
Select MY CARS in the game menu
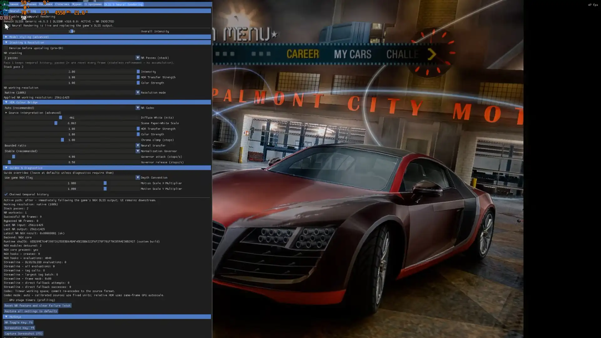[x=352, y=54]
